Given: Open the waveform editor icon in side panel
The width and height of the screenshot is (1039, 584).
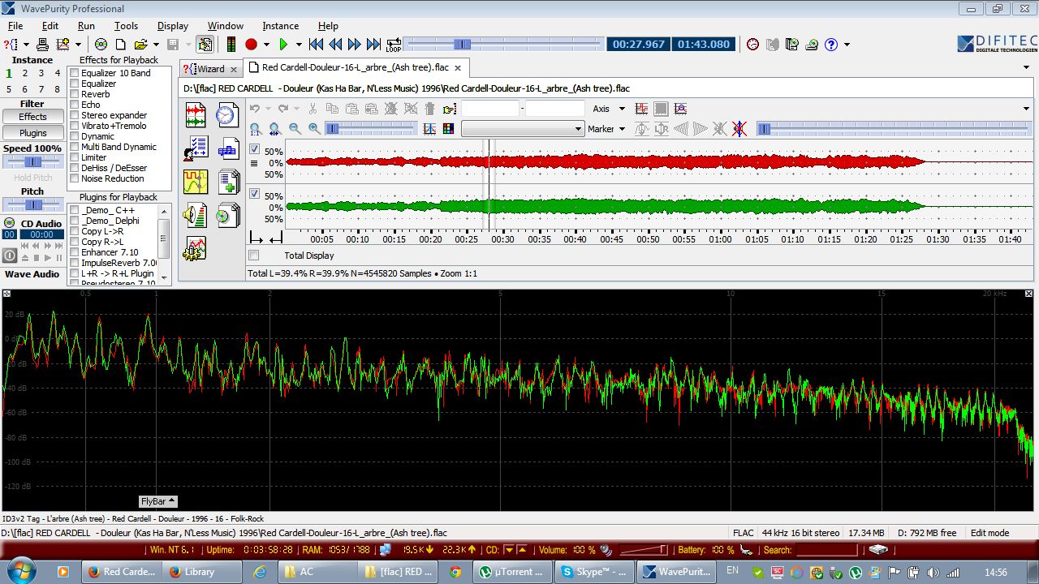Looking at the screenshot, I should pos(196,114).
